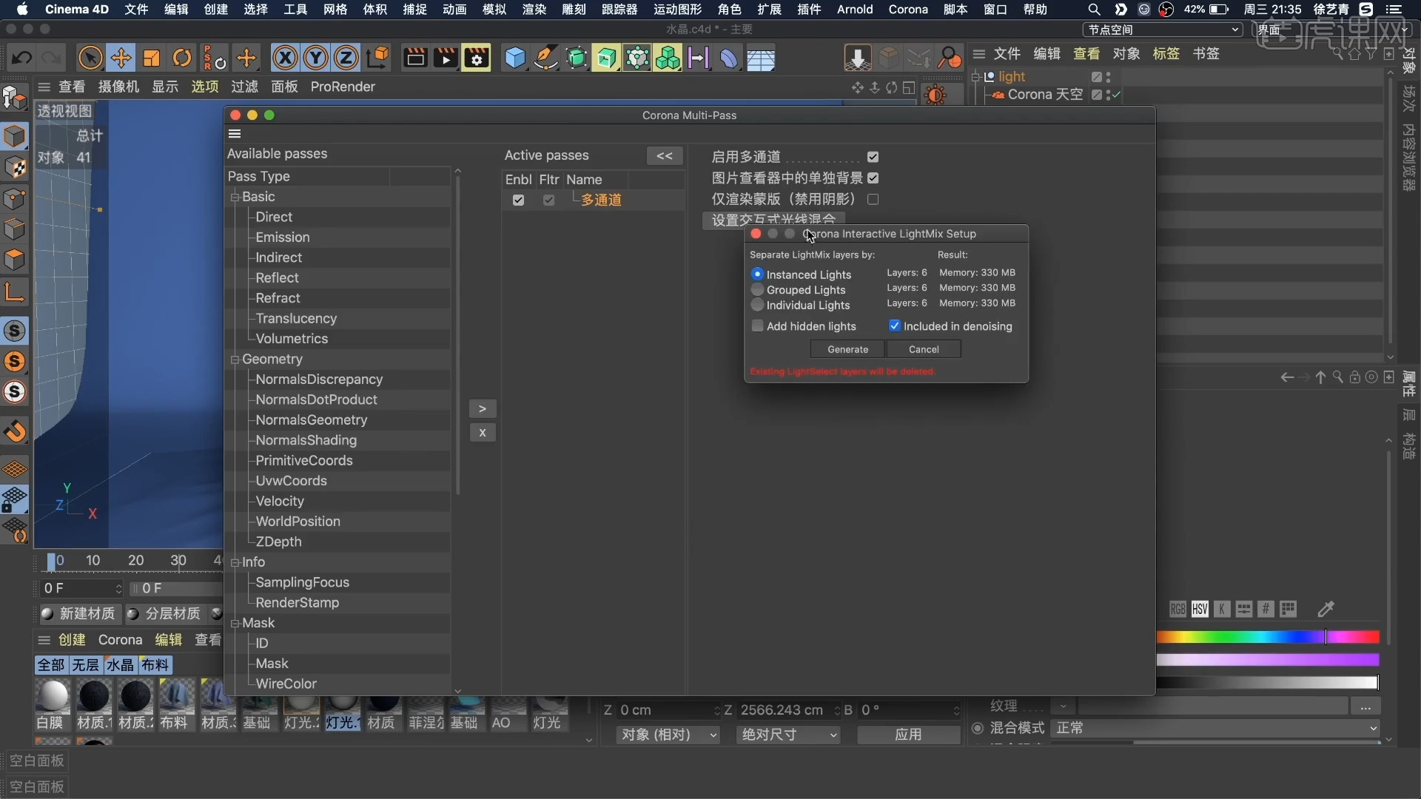Select the Live Selection tool
Image resolution: width=1421 pixels, height=799 pixels.
[x=90, y=58]
